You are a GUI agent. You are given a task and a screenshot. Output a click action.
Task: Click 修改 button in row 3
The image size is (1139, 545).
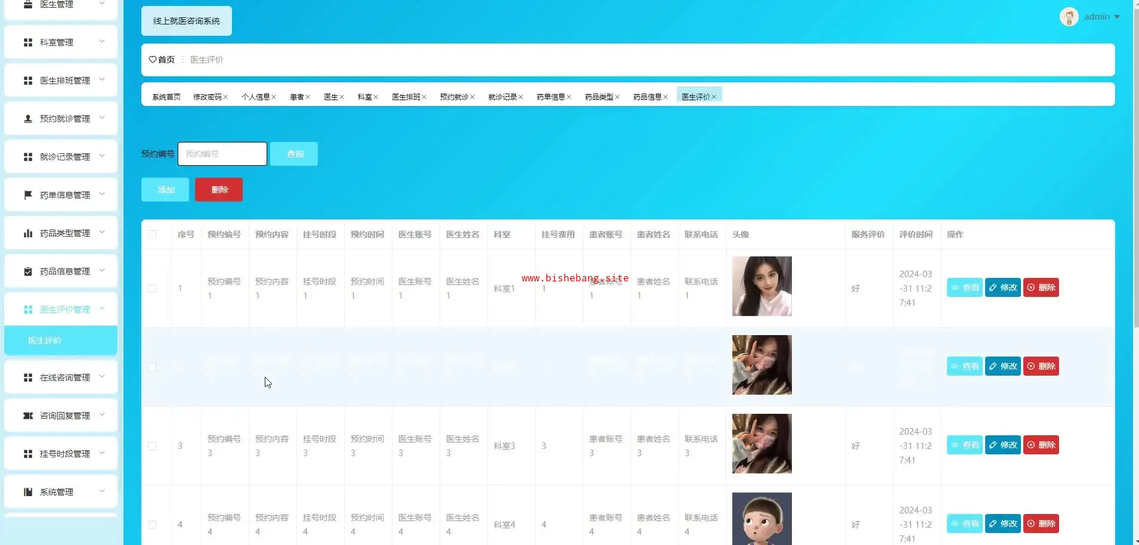click(x=1003, y=445)
